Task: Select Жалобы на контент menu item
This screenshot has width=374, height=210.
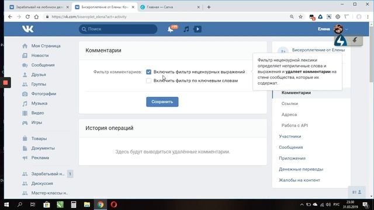Action: (299, 180)
